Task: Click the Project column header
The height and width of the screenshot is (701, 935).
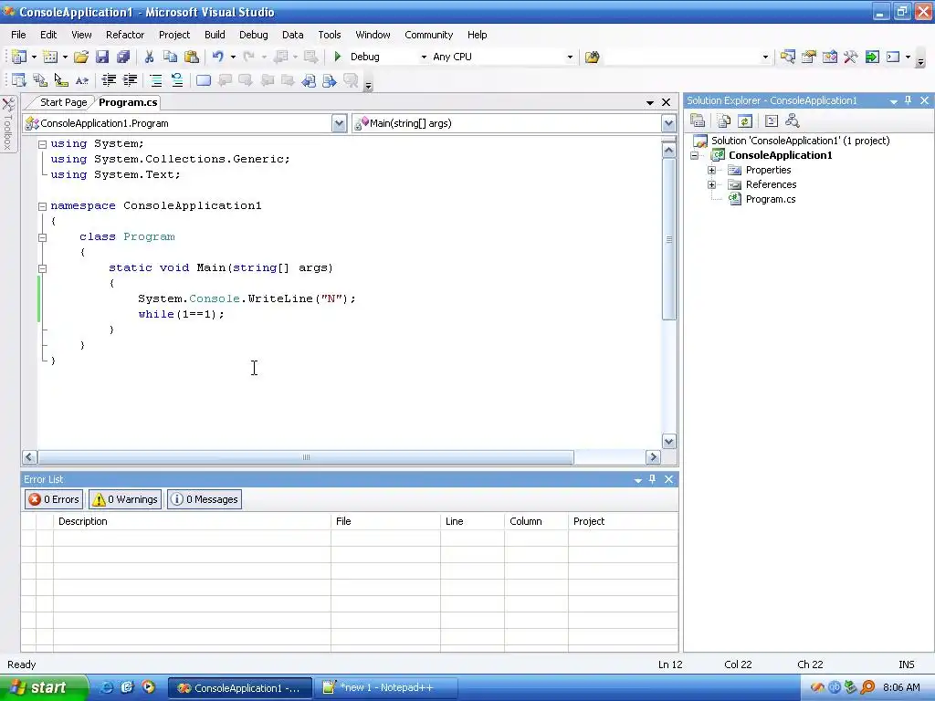Action: coord(623,521)
